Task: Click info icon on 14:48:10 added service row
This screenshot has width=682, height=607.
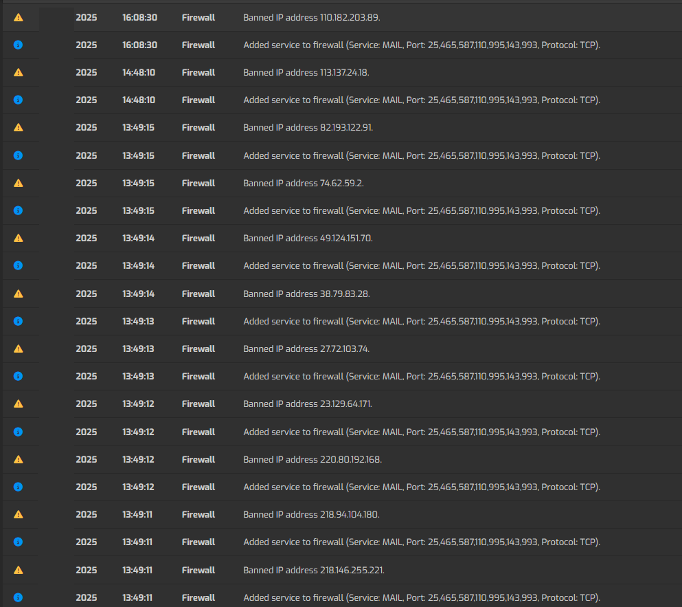Action: (19, 100)
